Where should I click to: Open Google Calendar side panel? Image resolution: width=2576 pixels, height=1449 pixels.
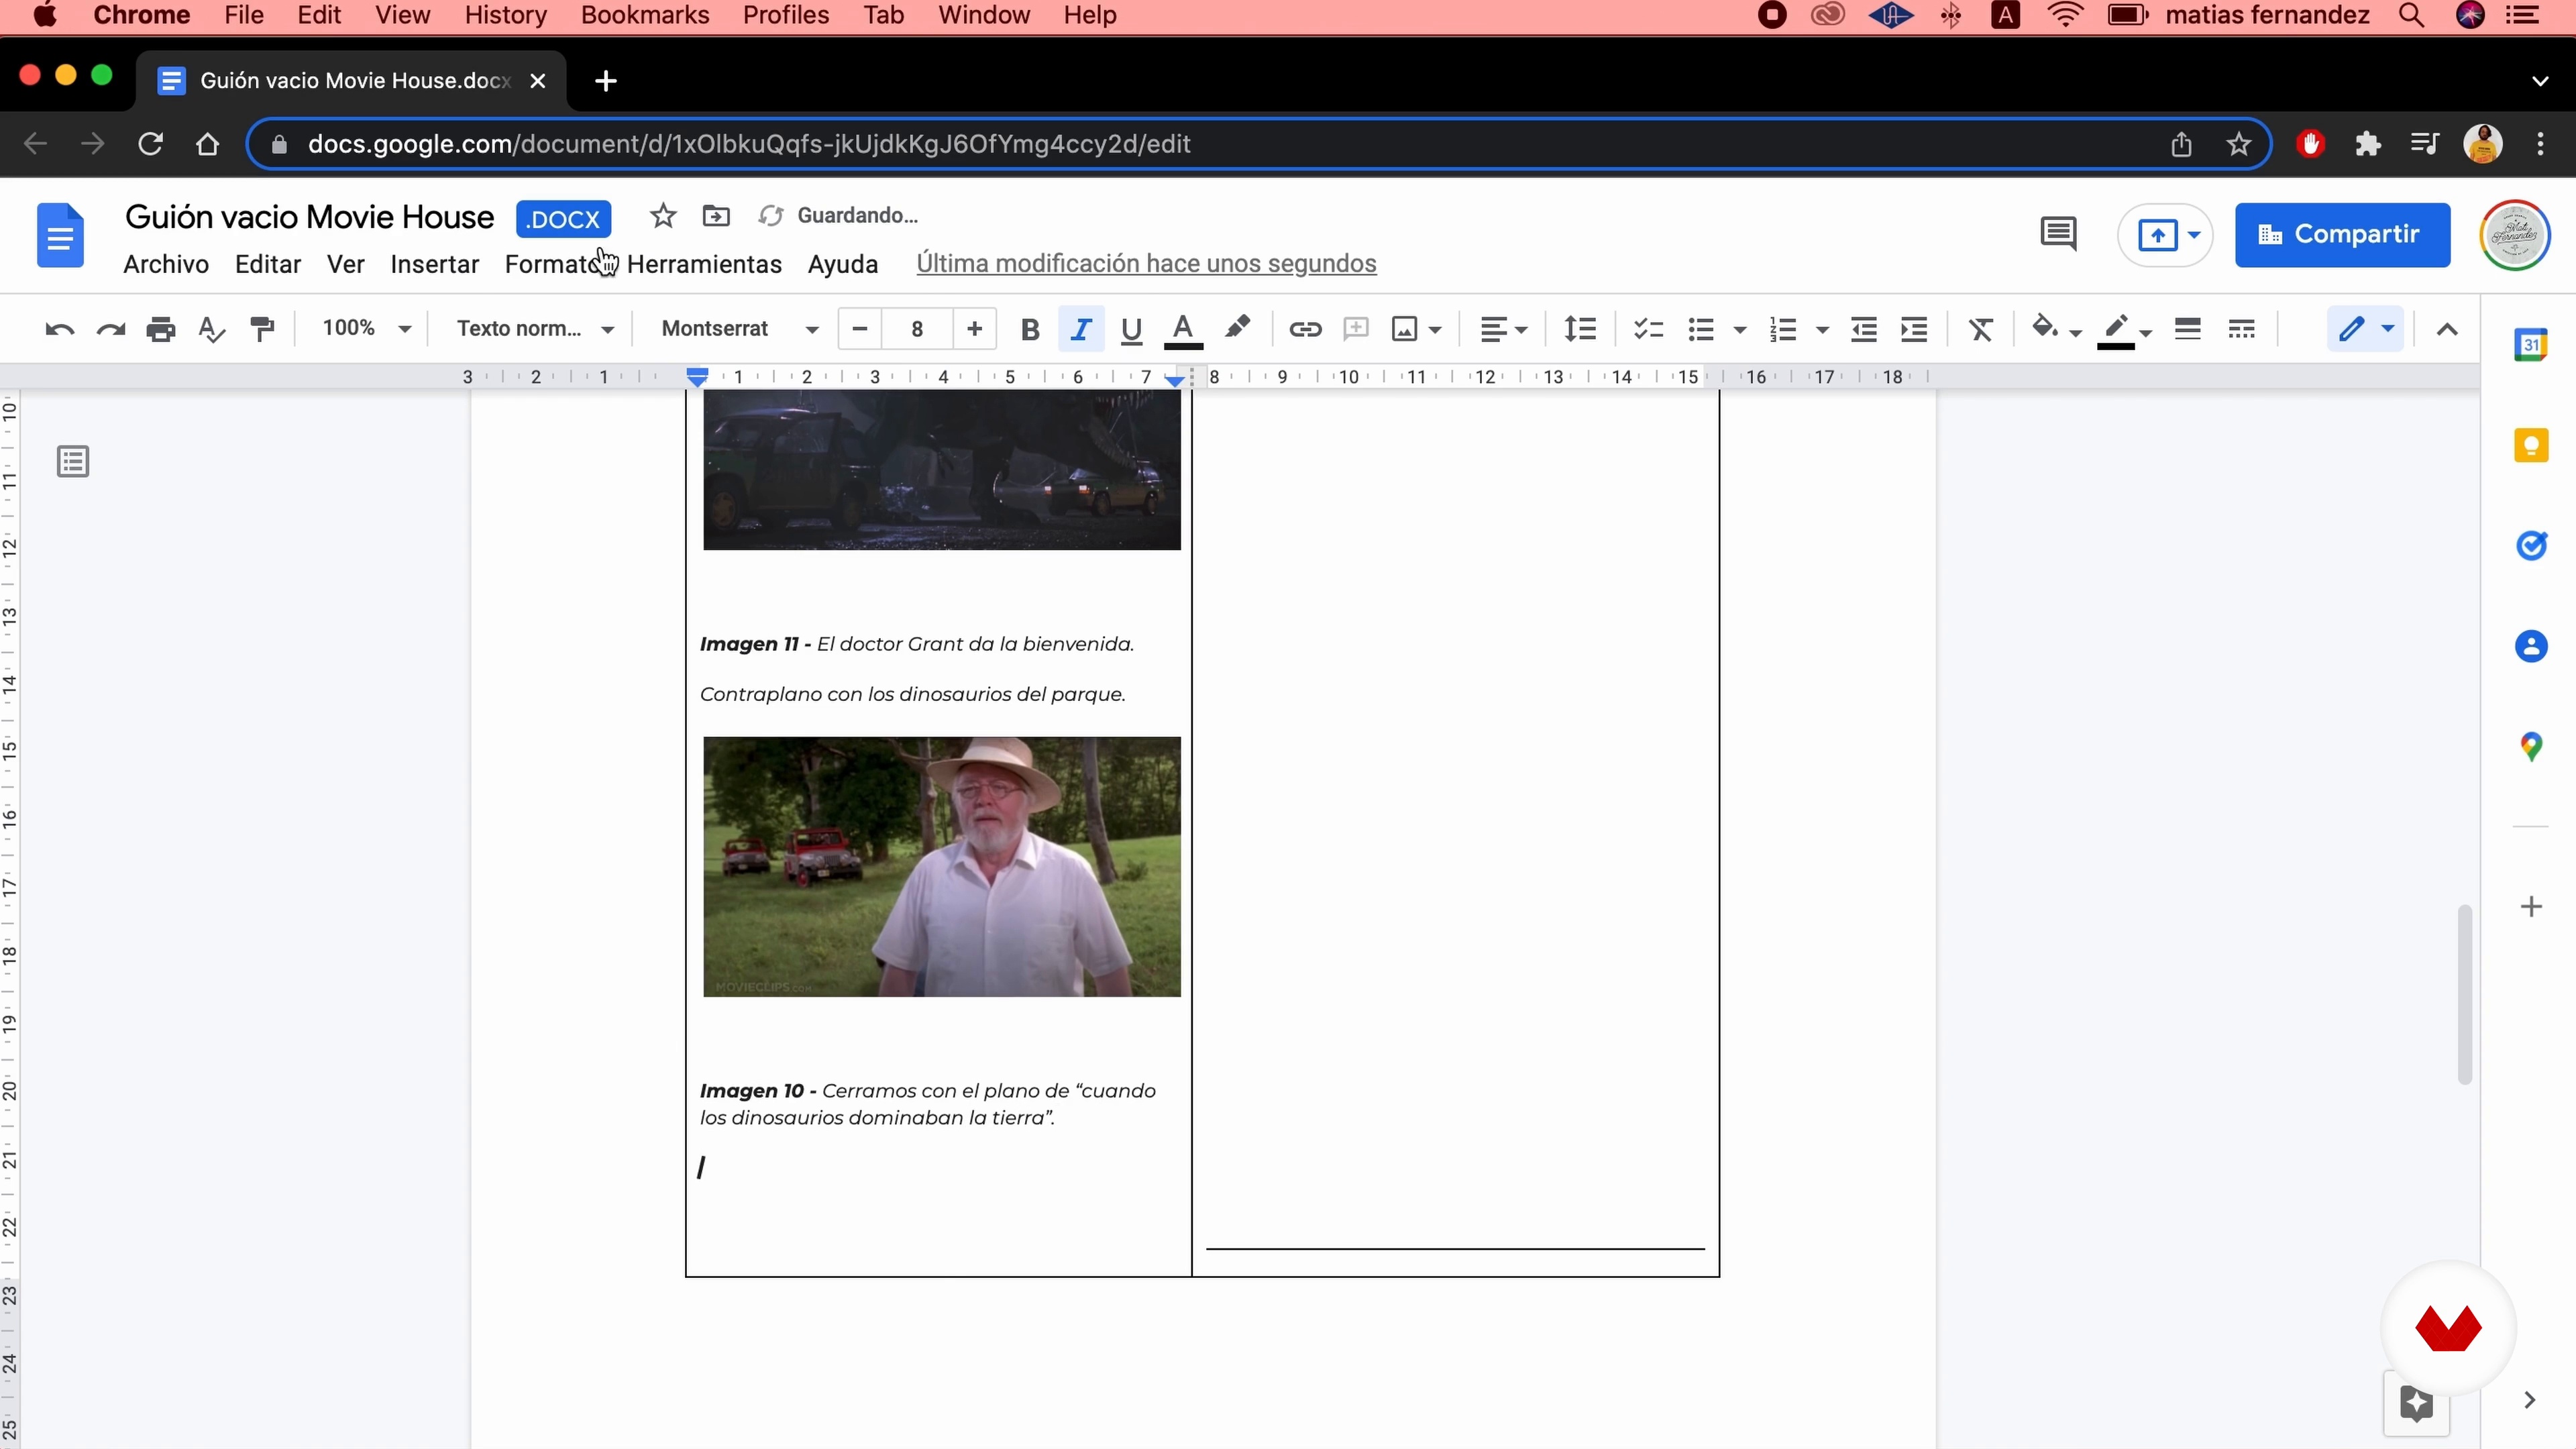[2531, 345]
